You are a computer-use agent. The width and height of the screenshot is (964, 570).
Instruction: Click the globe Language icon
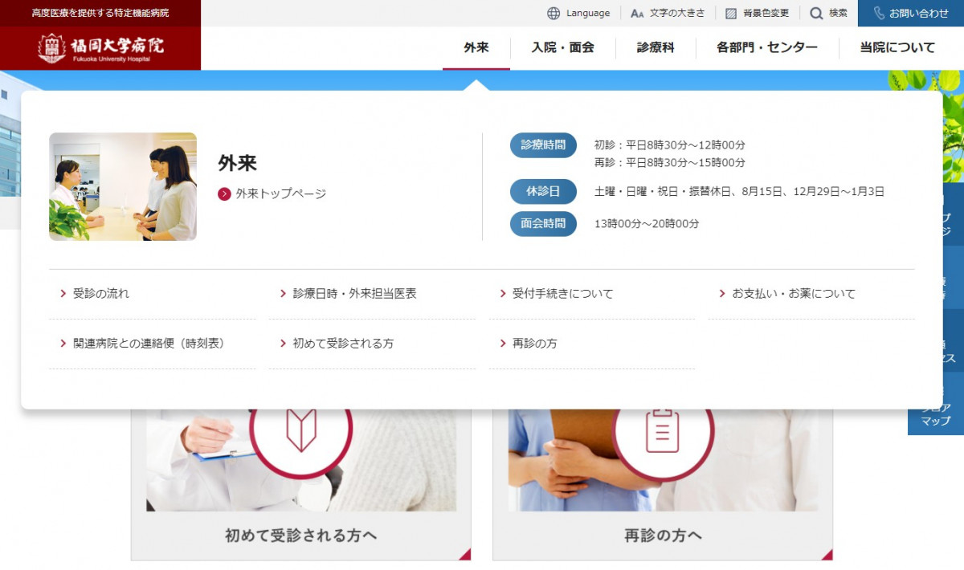553,13
